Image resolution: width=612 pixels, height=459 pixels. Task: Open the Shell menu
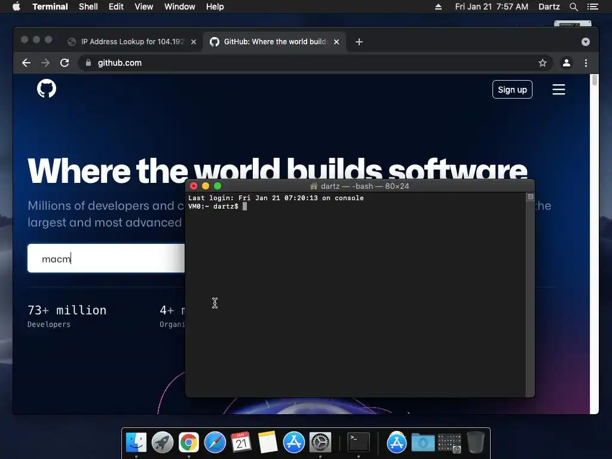point(88,7)
